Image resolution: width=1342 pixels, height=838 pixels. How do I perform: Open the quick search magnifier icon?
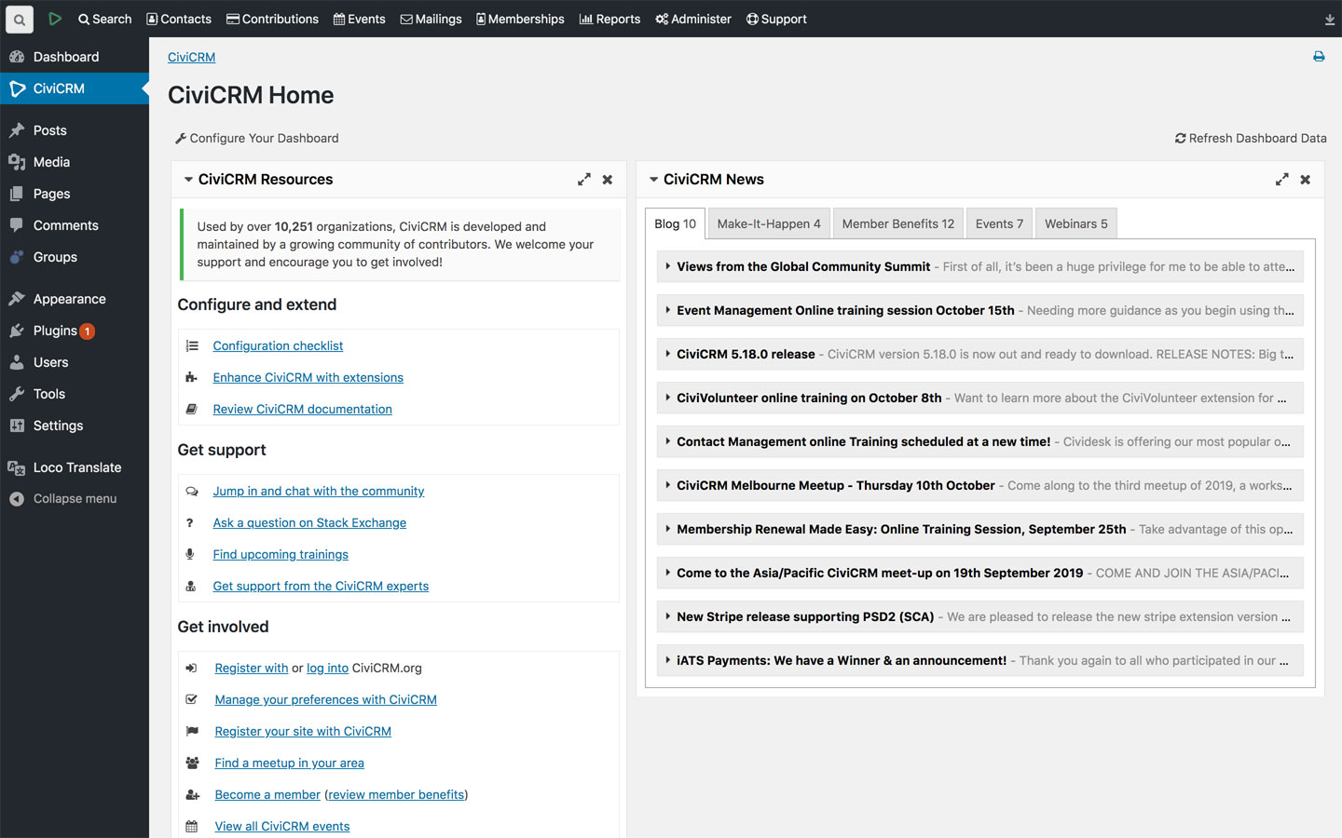(19, 19)
